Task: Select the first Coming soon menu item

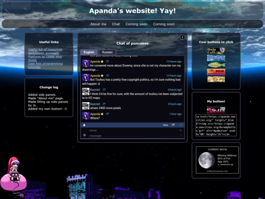Action: (136, 24)
